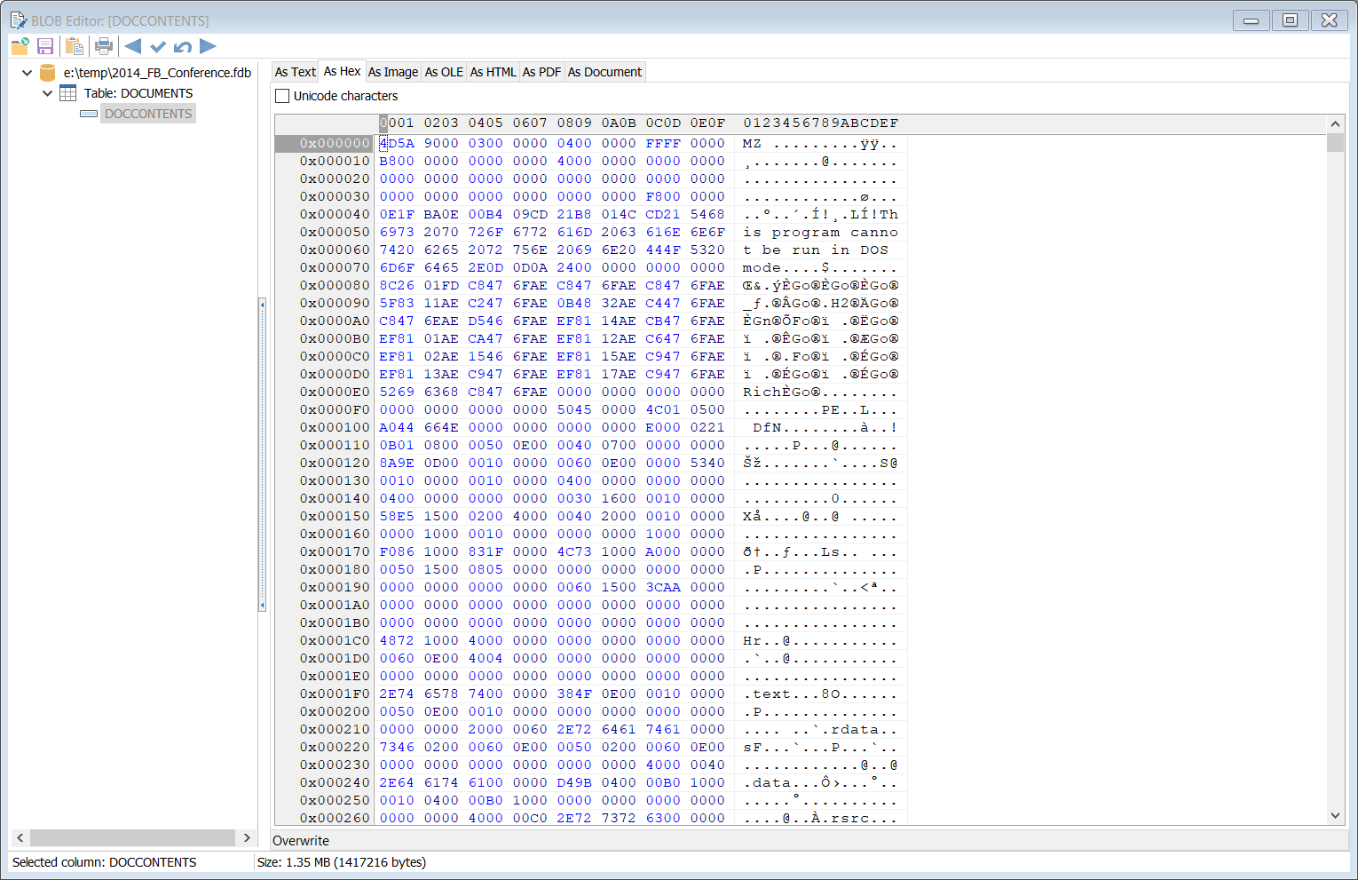Select the DOCCONTENTS column in tree

coord(147,114)
